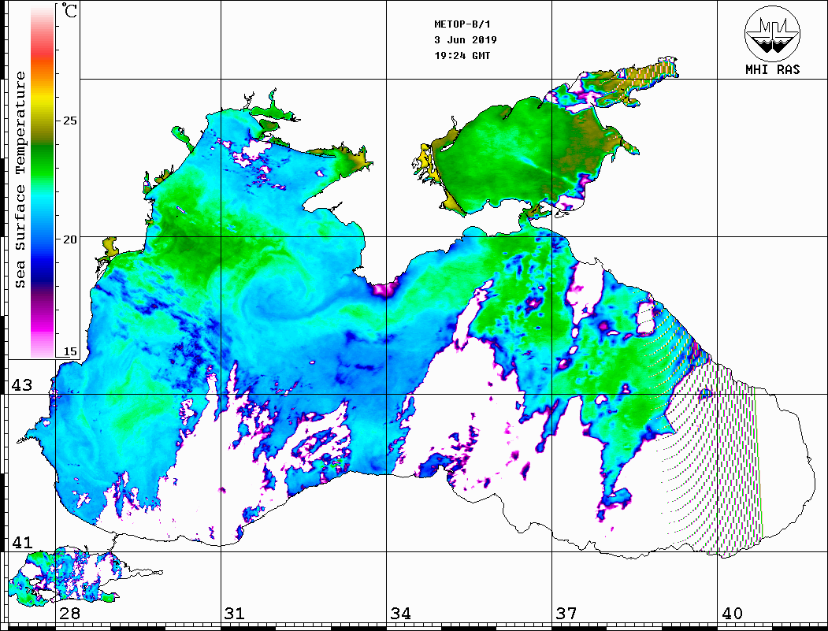This screenshot has height=631, width=828.
Task: Click longitude label 34
Action: click(400, 613)
